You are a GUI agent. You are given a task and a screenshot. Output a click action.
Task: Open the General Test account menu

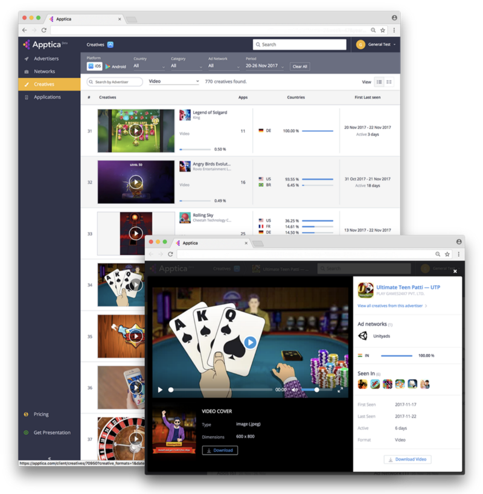point(376,45)
